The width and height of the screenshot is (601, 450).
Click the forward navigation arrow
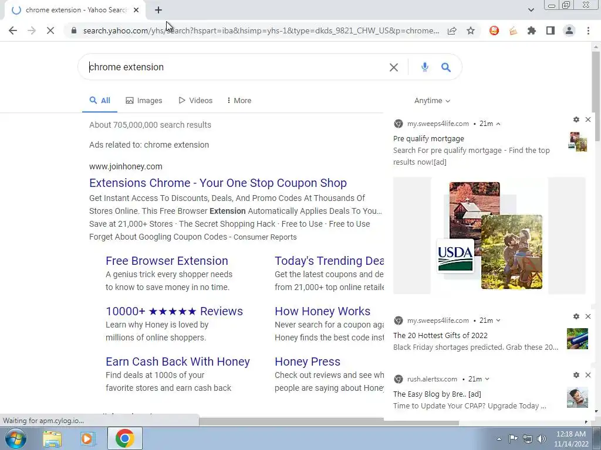32,30
